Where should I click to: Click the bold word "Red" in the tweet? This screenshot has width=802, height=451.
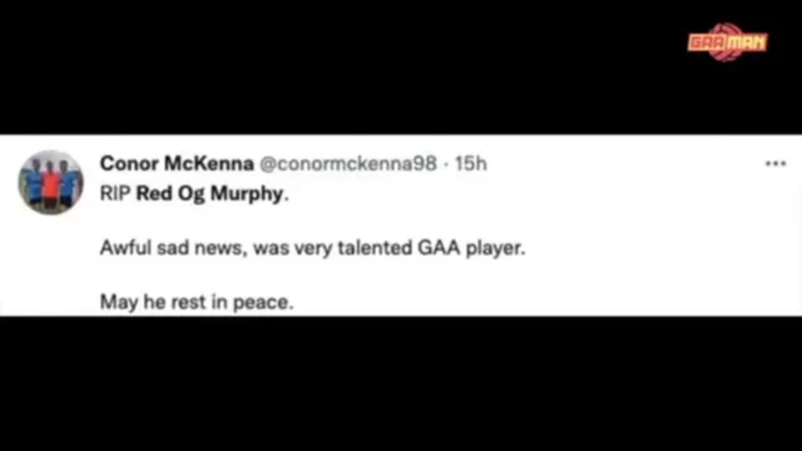tap(154, 194)
